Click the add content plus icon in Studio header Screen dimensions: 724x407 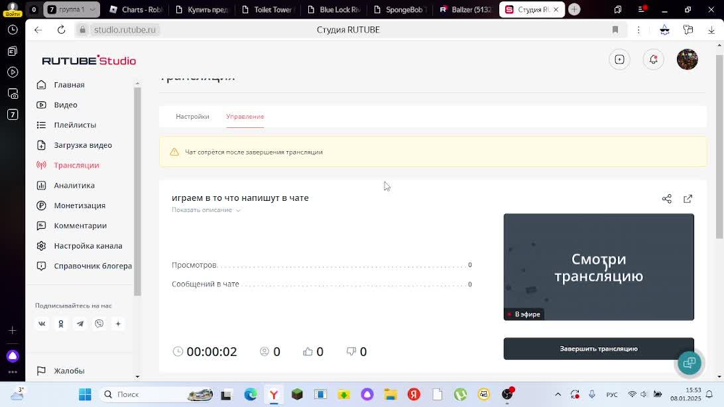coord(620,60)
